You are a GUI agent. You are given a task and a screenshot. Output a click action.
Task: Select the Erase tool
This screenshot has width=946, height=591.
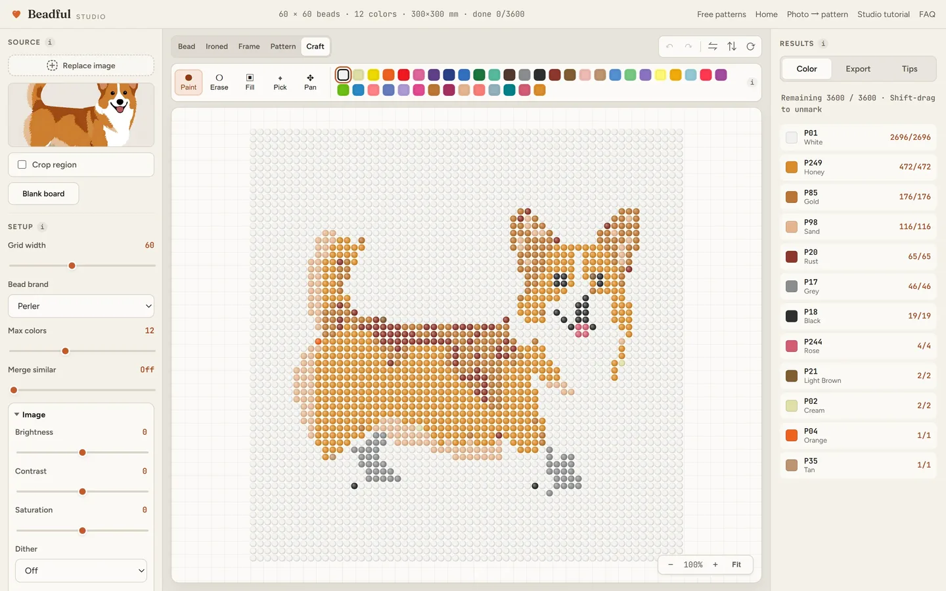219,82
